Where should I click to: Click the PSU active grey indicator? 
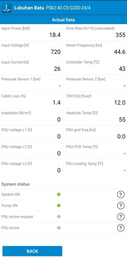pos(59,228)
